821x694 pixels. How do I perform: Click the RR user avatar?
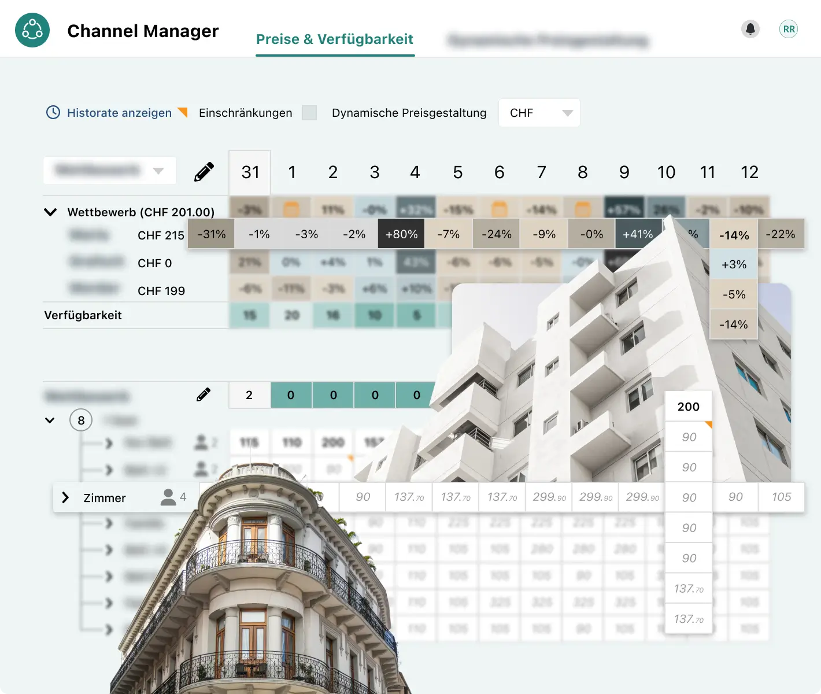click(789, 29)
